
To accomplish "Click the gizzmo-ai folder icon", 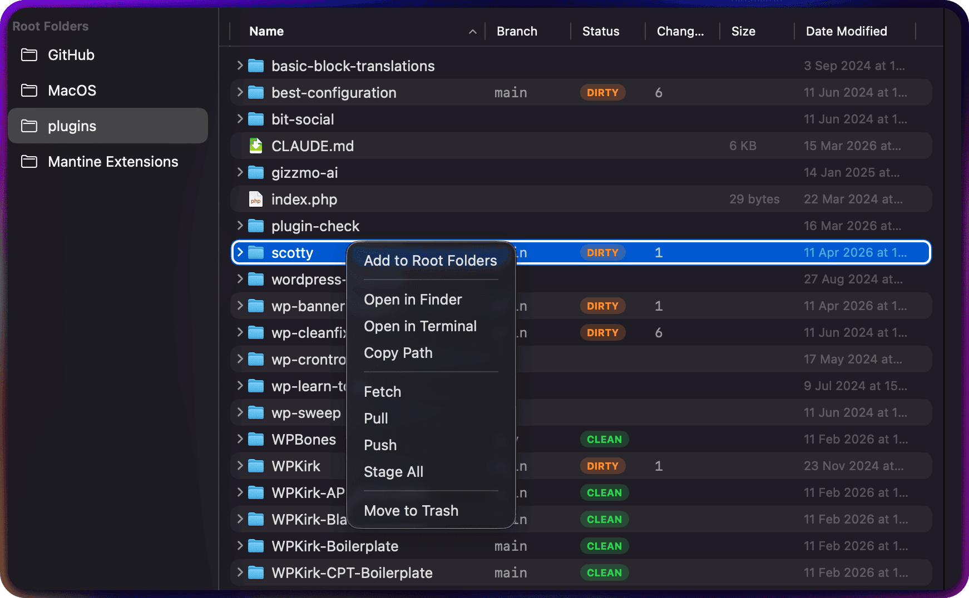I will (x=256, y=172).
